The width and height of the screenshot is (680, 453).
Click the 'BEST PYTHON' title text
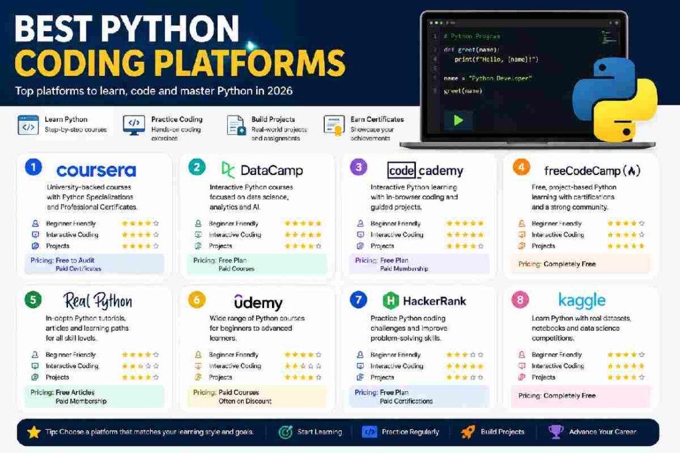(127, 28)
